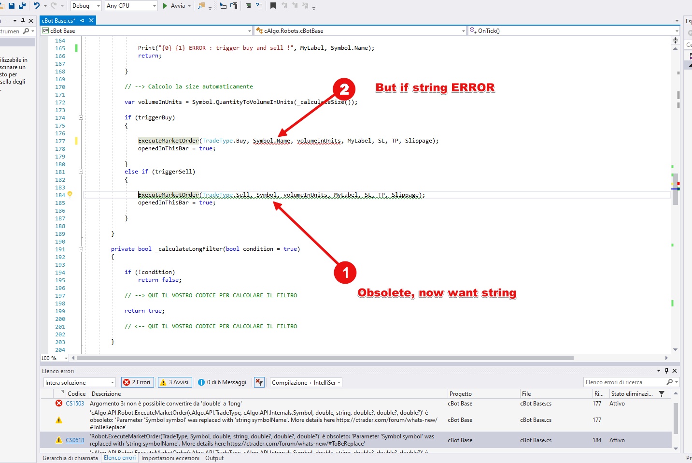Screen dimensions: 692x463
Task: Open the Intera soluzione scope dropdown
Action: 80,382
